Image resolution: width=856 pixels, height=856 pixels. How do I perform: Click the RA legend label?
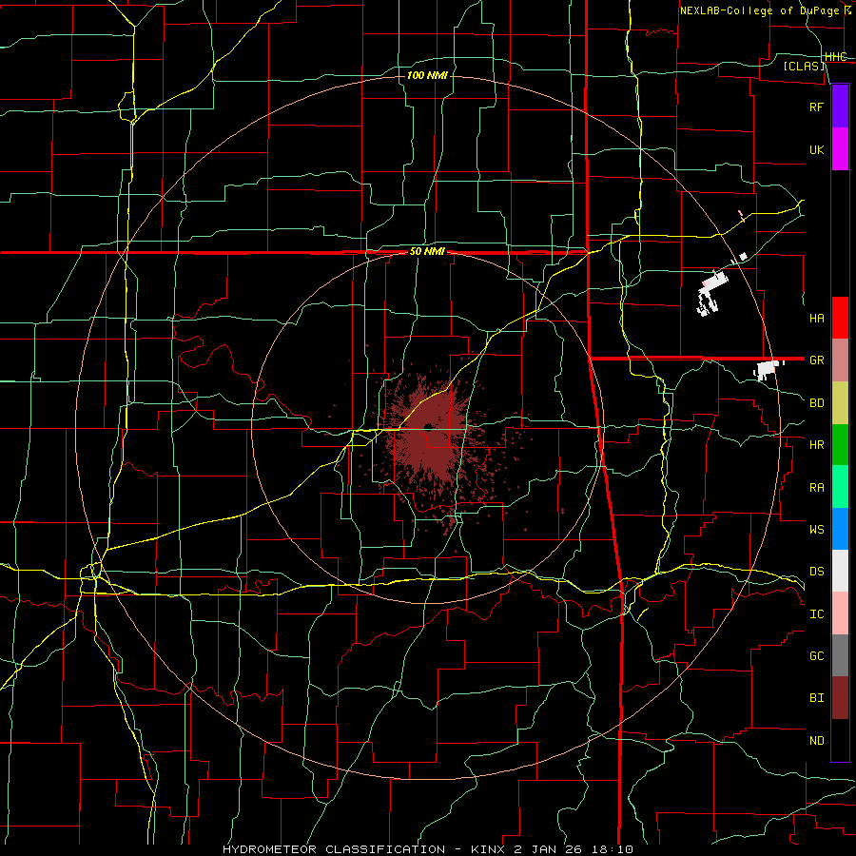tap(817, 488)
